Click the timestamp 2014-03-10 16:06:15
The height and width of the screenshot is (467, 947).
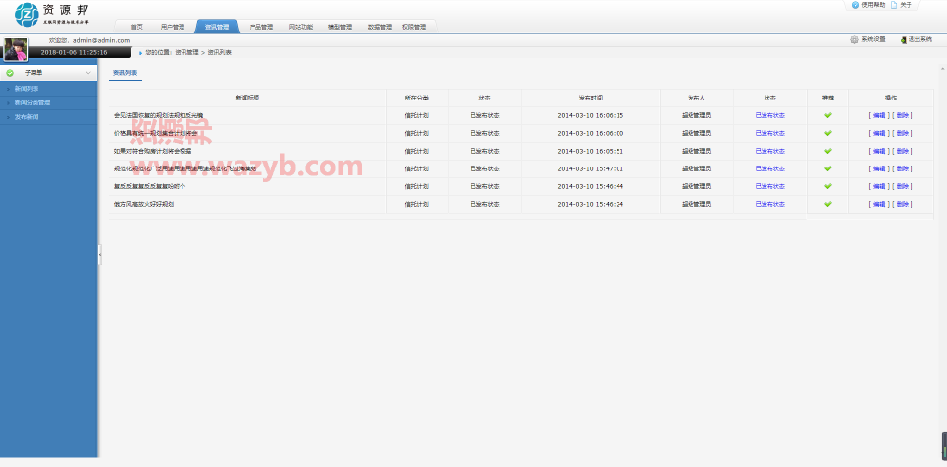[591, 115]
